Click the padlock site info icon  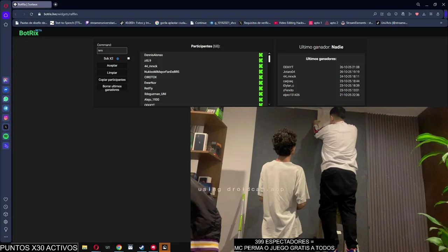[x=39, y=14]
